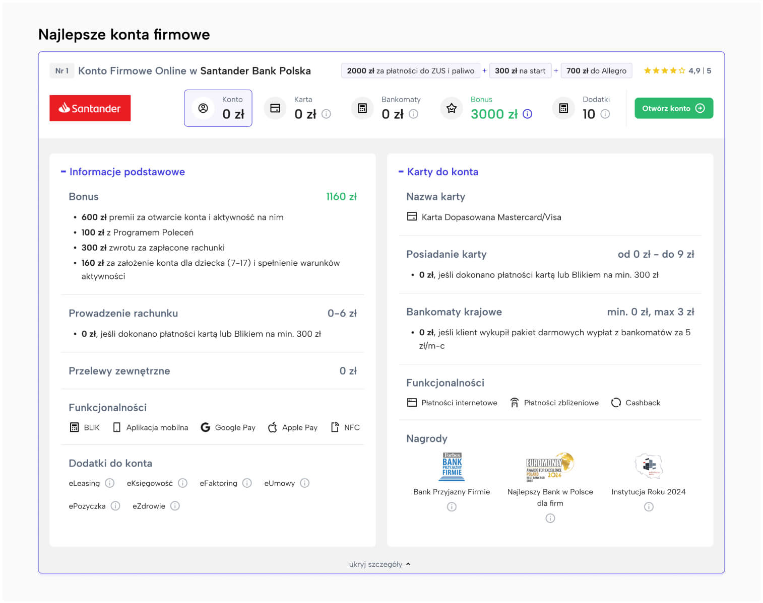This screenshot has width=763, height=603.
Task: Open info for Instytucja Roku 2024 award
Action: coord(649,507)
